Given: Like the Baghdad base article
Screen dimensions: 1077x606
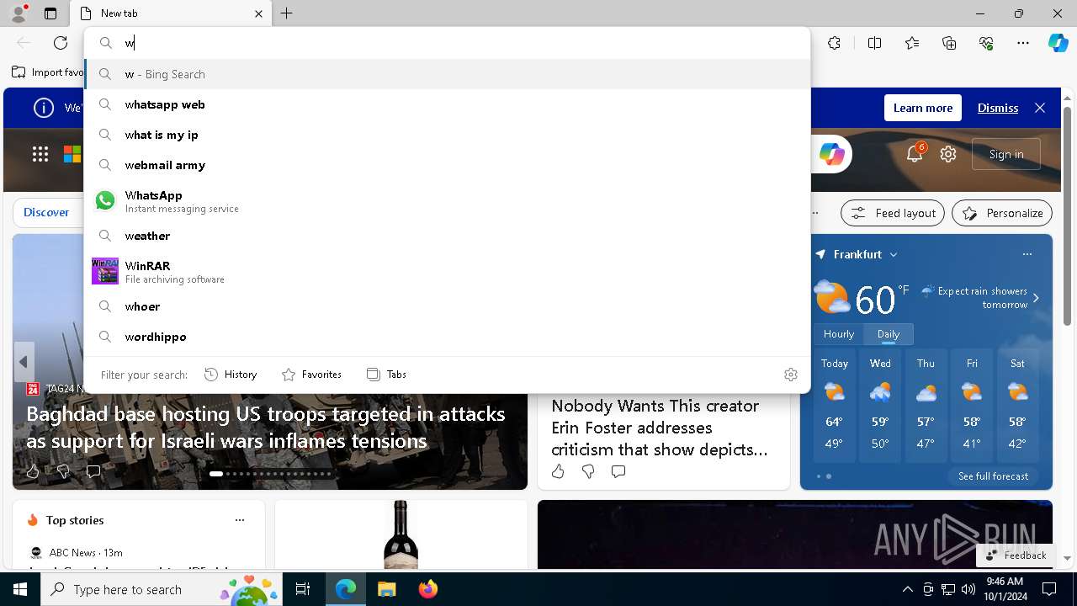Looking at the screenshot, I should coord(33,471).
